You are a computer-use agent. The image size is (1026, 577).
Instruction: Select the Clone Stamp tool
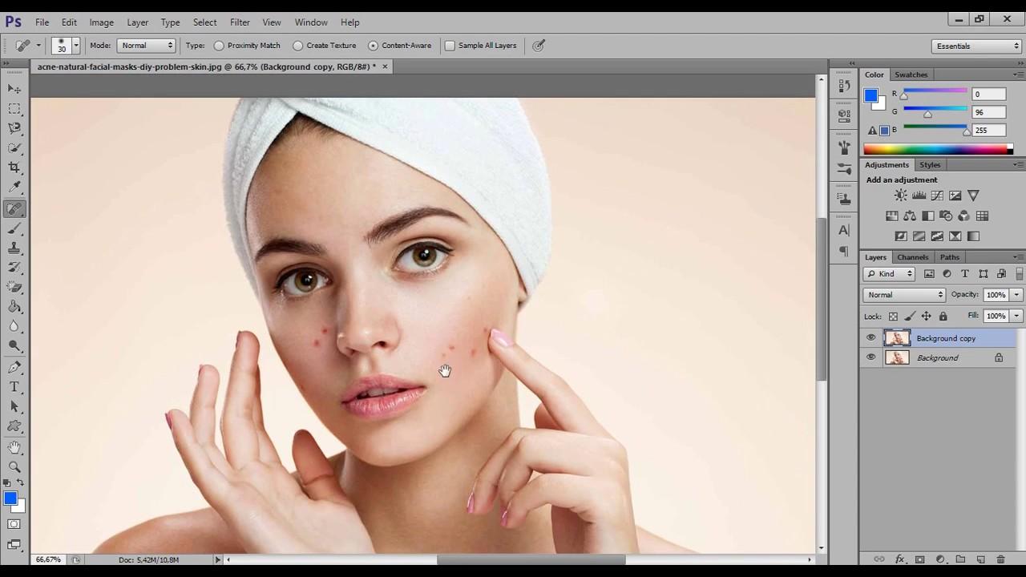(x=14, y=248)
